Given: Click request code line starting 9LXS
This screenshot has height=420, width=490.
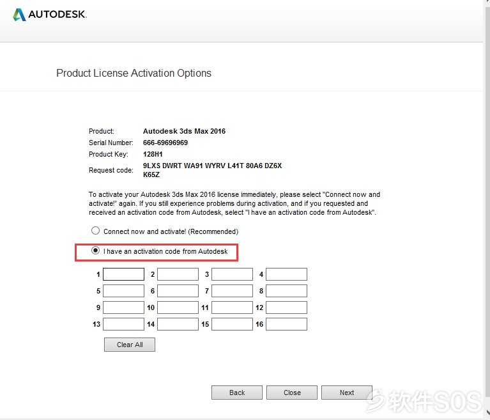Looking at the screenshot, I should click(x=213, y=166).
